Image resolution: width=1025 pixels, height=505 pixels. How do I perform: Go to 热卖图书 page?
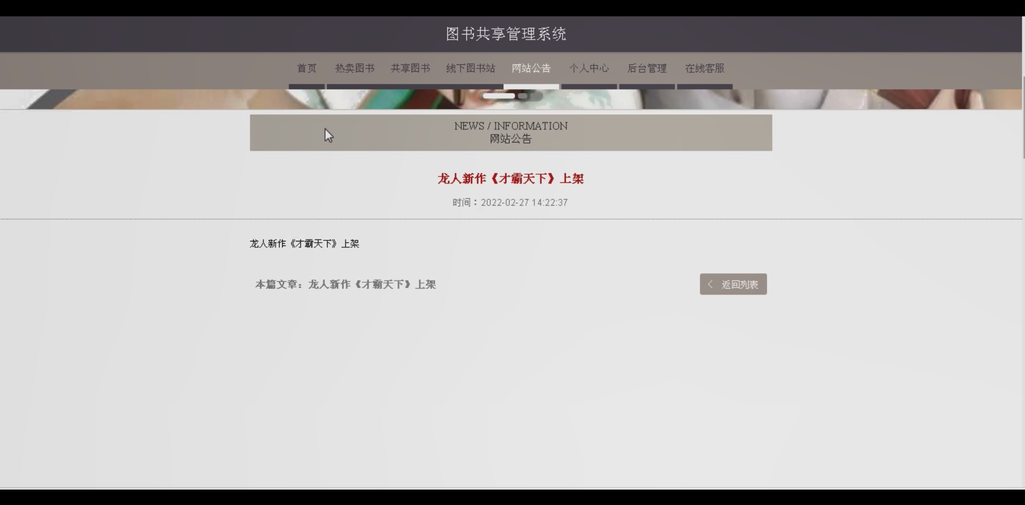355,69
